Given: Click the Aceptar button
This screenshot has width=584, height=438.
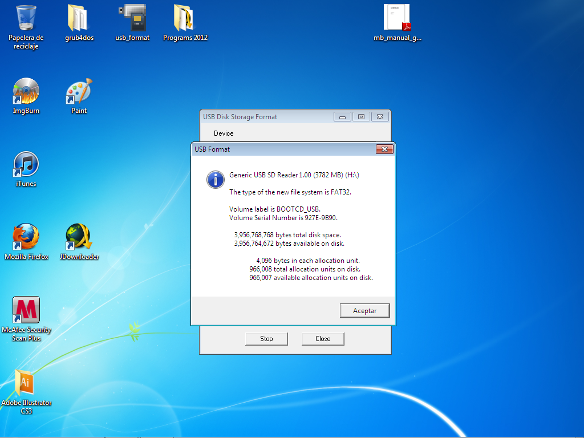Looking at the screenshot, I should 364,311.
